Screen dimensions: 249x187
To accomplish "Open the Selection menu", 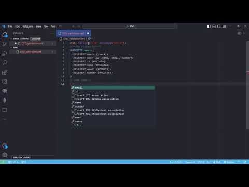I will pyautogui.click(x=27, y=26).
